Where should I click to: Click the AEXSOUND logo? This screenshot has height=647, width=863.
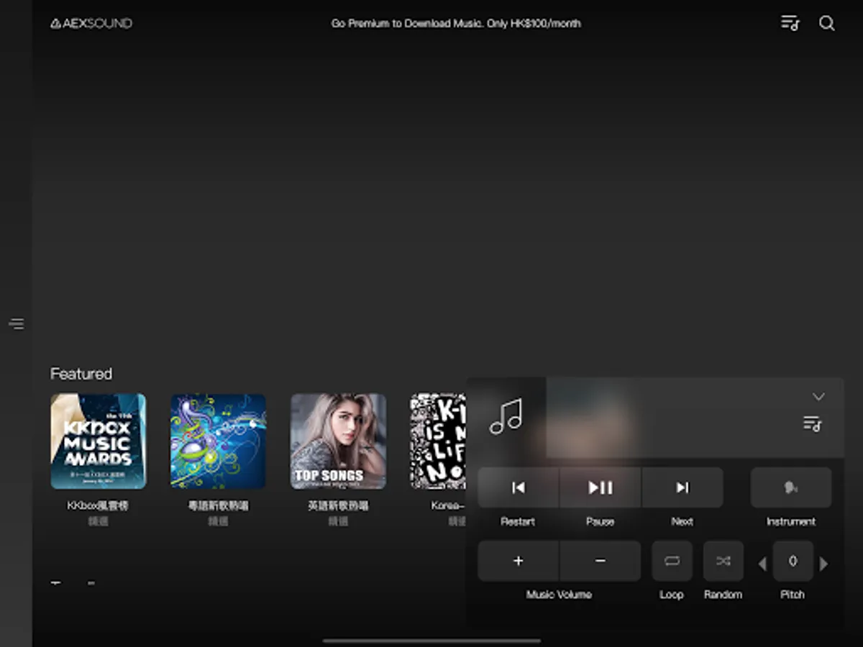pyautogui.click(x=91, y=23)
